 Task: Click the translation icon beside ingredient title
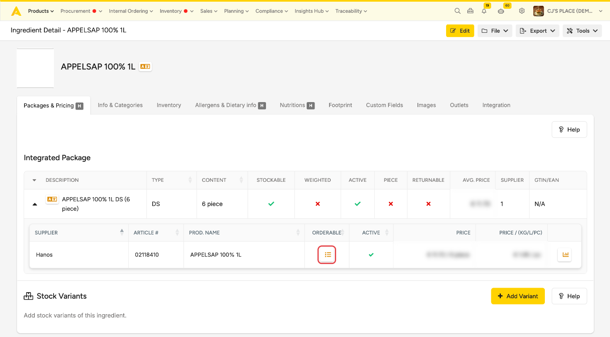pos(145,66)
